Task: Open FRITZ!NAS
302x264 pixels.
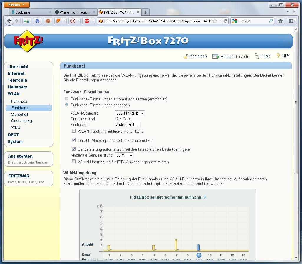Action: 19,176
